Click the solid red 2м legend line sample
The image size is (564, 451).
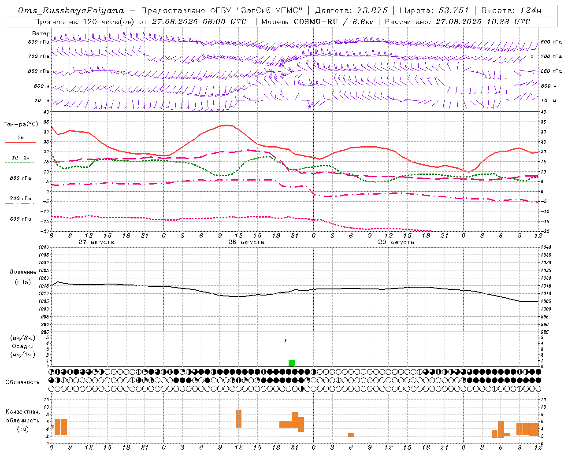click(x=20, y=143)
